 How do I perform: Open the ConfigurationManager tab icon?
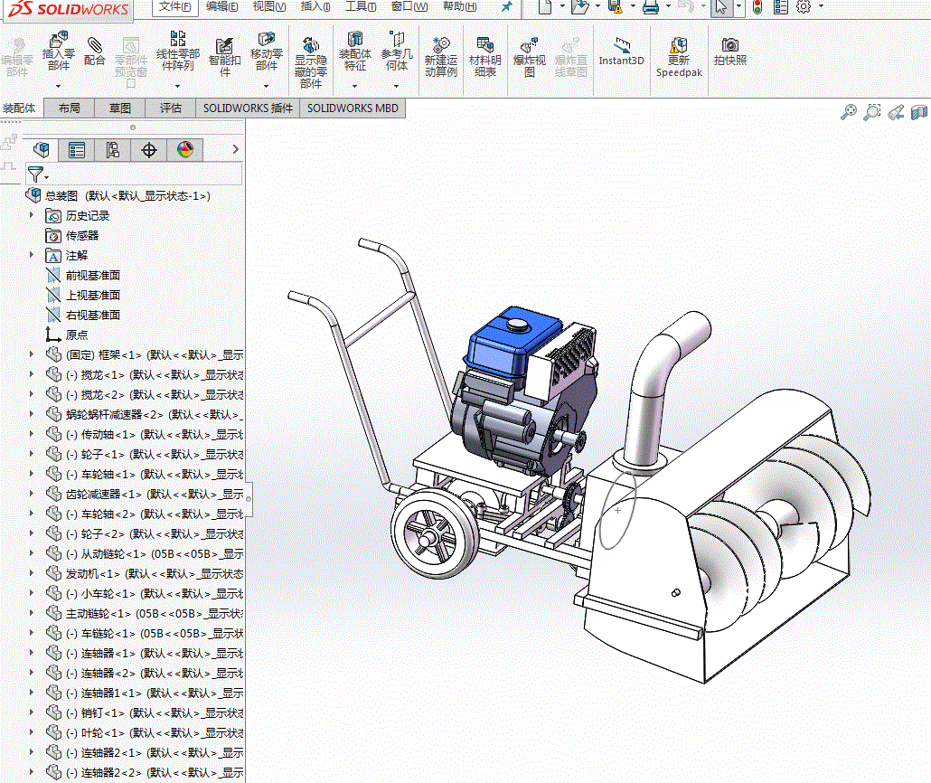click(113, 150)
